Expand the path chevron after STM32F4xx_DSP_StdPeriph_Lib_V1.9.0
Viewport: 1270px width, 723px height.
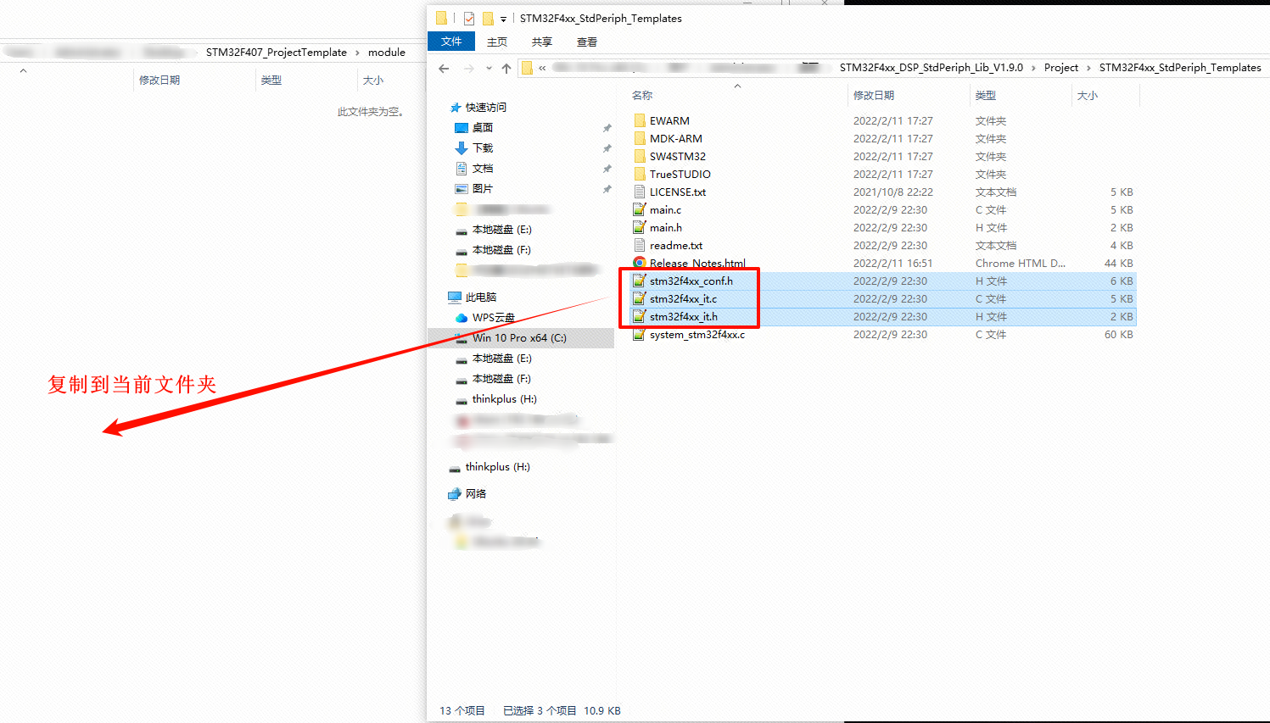1033,68
